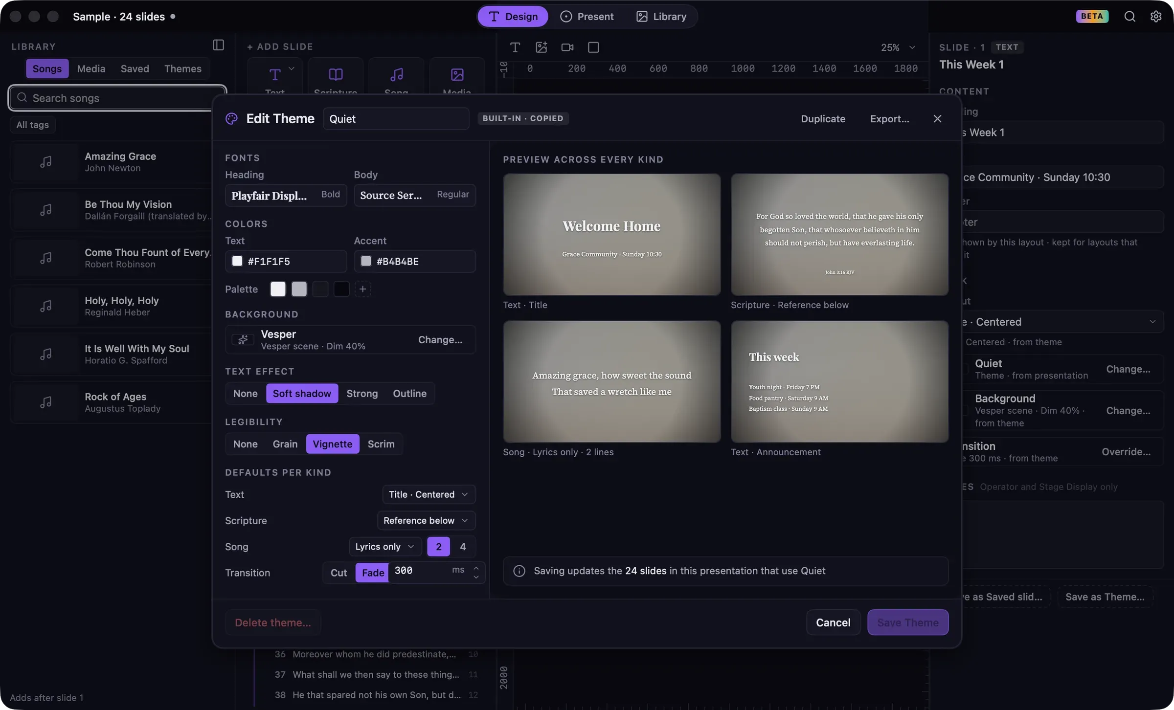Add a Song slide via music note icon

(396, 74)
